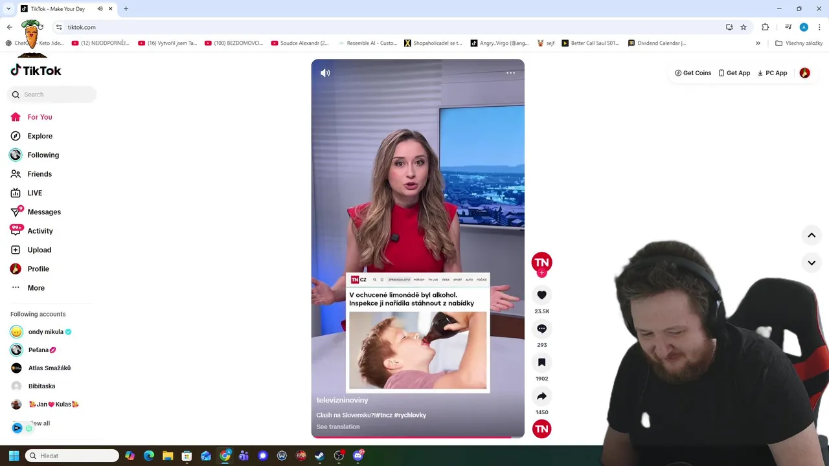Click the TikTok logo
The image size is (829, 466).
point(36,71)
